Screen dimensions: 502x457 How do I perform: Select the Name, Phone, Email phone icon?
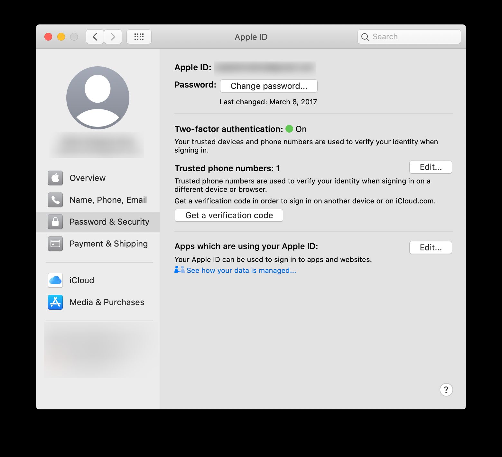[55, 200]
